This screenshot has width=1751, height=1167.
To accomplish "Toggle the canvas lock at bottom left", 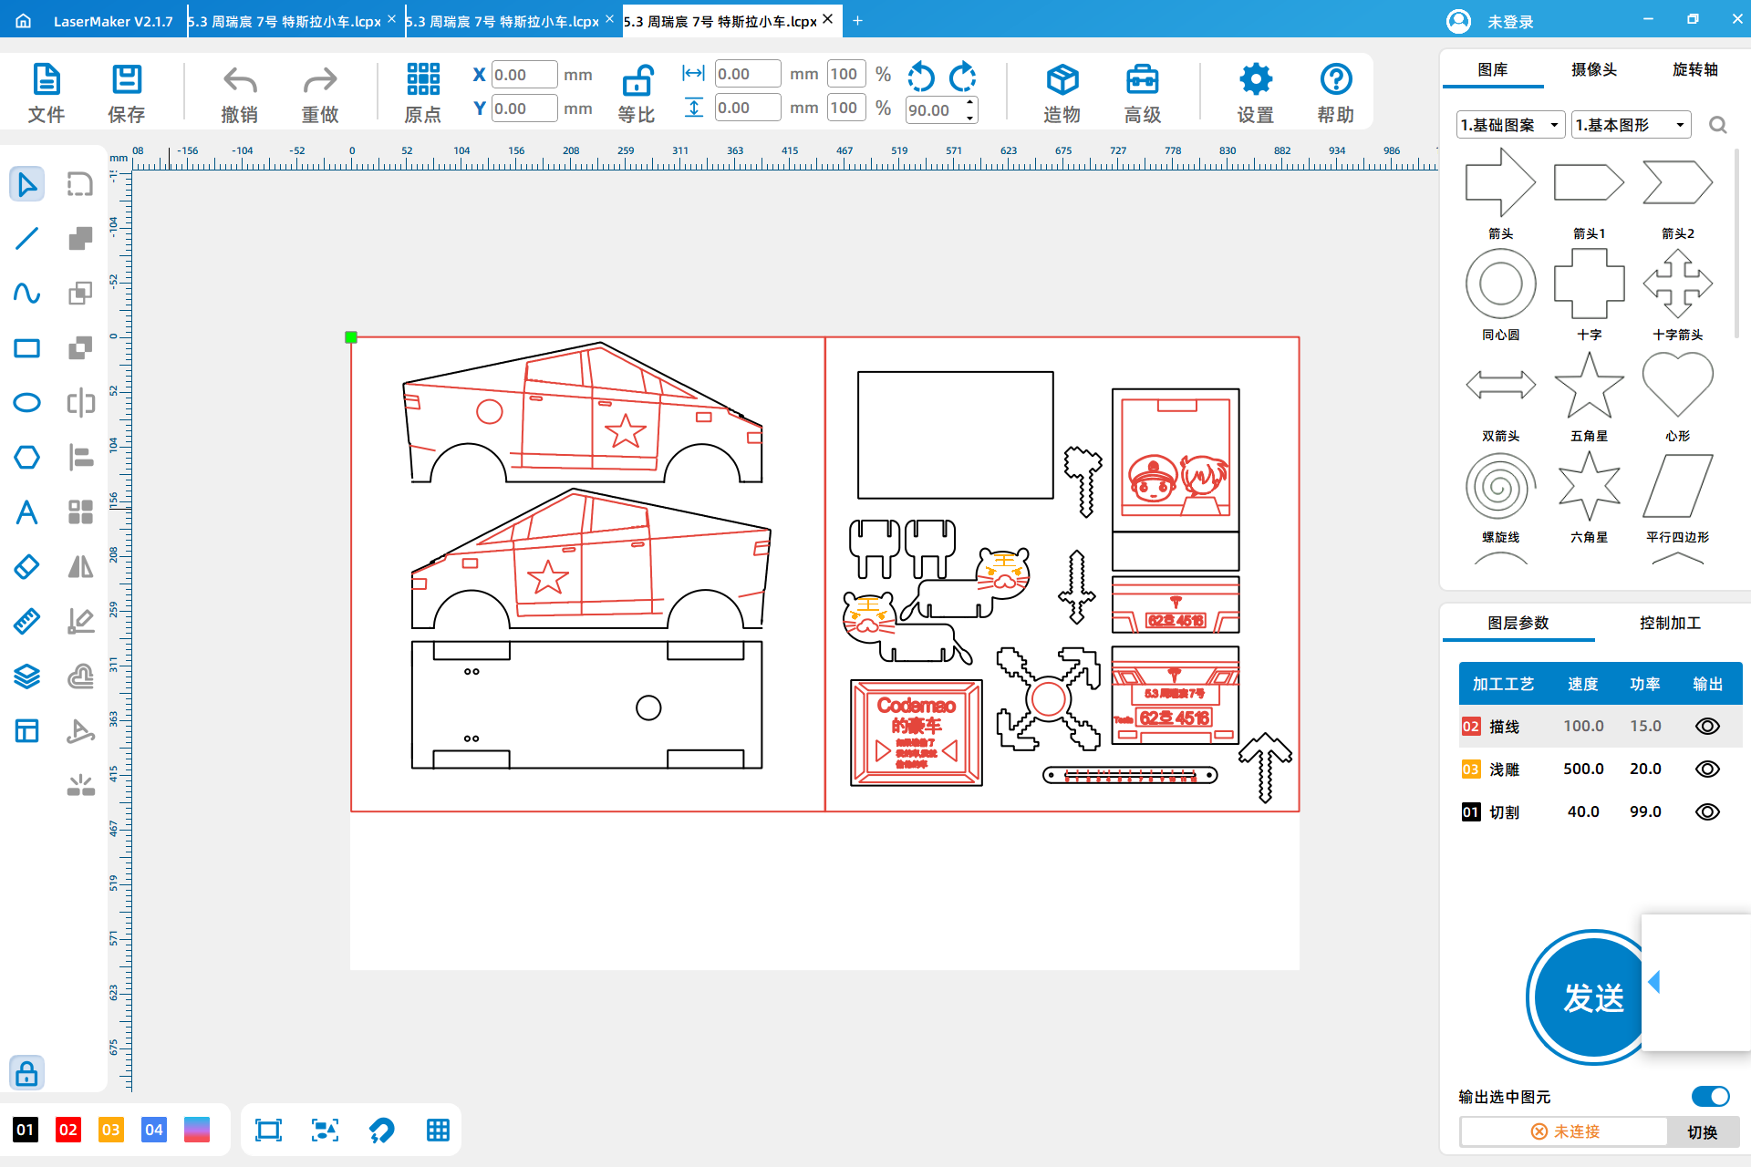I will pyautogui.click(x=26, y=1072).
